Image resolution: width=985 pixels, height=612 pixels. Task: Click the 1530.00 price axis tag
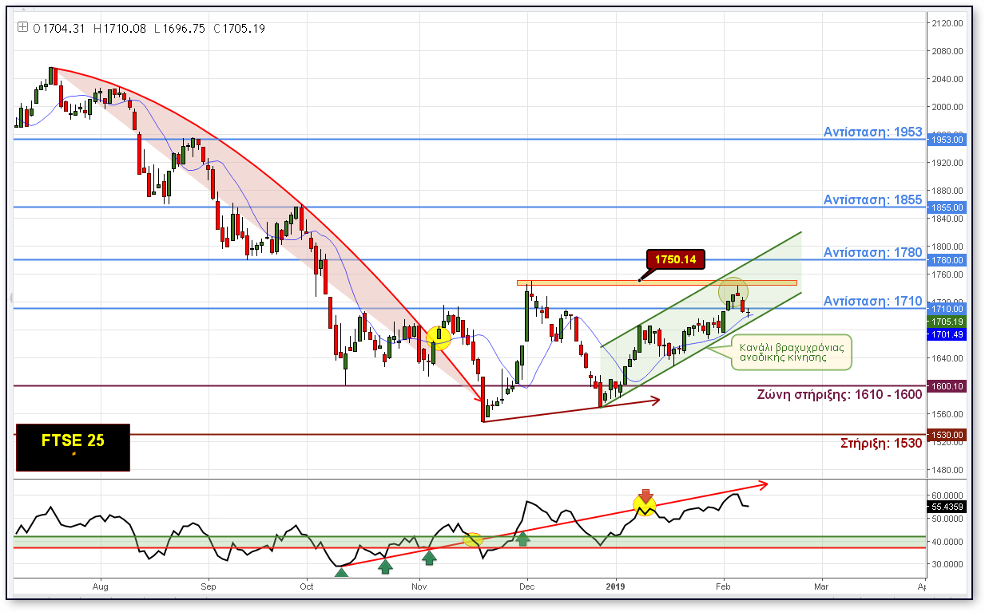(947, 435)
